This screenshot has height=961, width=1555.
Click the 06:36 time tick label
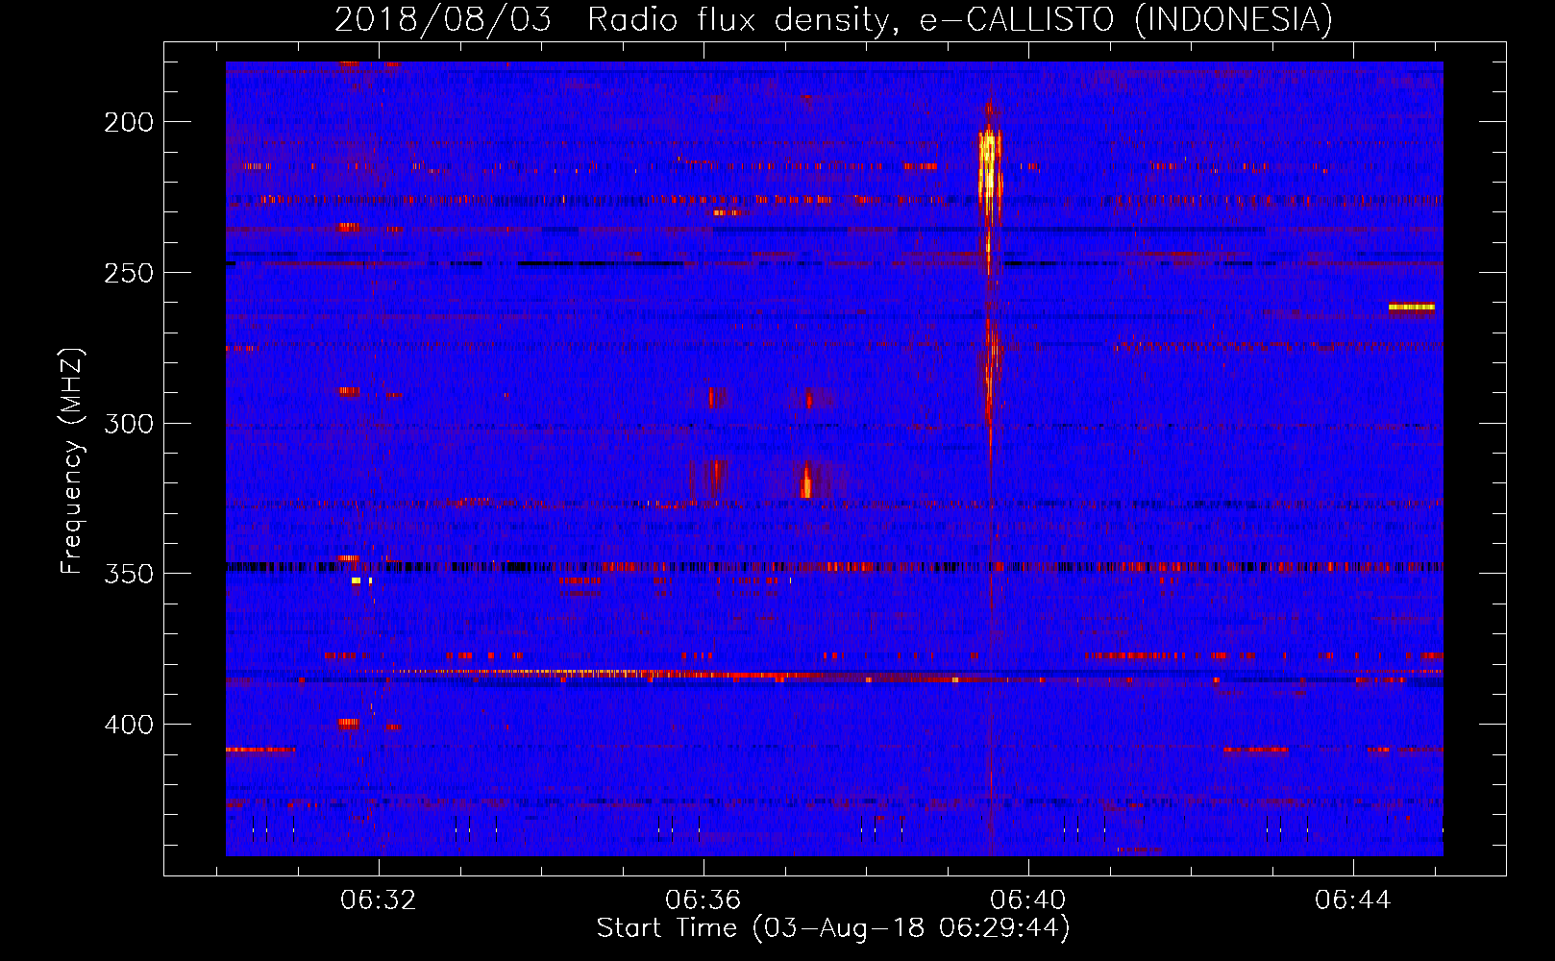pos(703,900)
